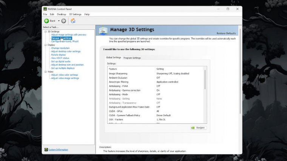287x161 pixels.
Task: Open the 3D Settings menu
Action: coord(75,14)
